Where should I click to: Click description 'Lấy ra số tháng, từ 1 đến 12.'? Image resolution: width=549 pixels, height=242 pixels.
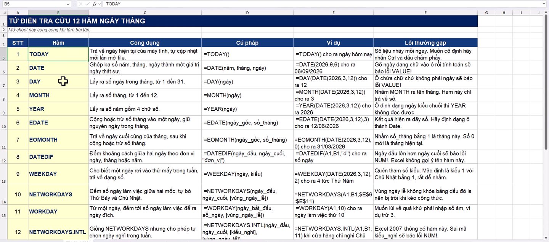pos(145,95)
